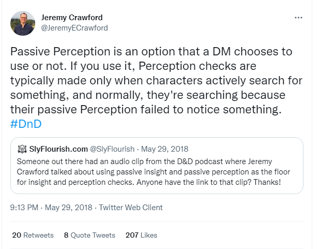Click Jeremy Crawford's profile avatar photo
The width and height of the screenshot is (319, 249).
point(24,23)
